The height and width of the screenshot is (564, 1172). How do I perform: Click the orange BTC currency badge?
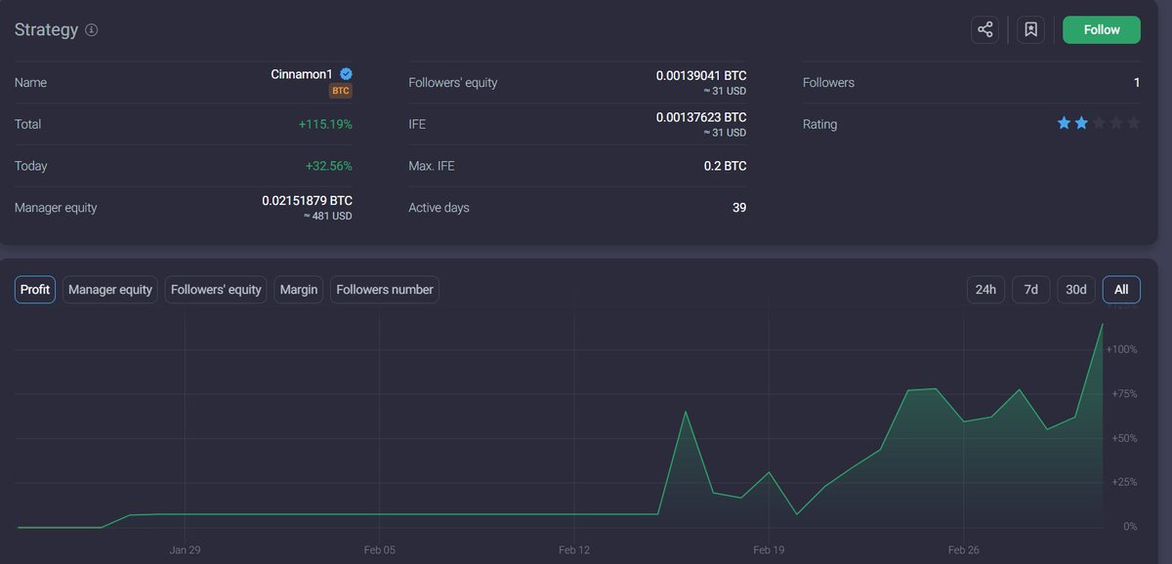pyautogui.click(x=340, y=91)
